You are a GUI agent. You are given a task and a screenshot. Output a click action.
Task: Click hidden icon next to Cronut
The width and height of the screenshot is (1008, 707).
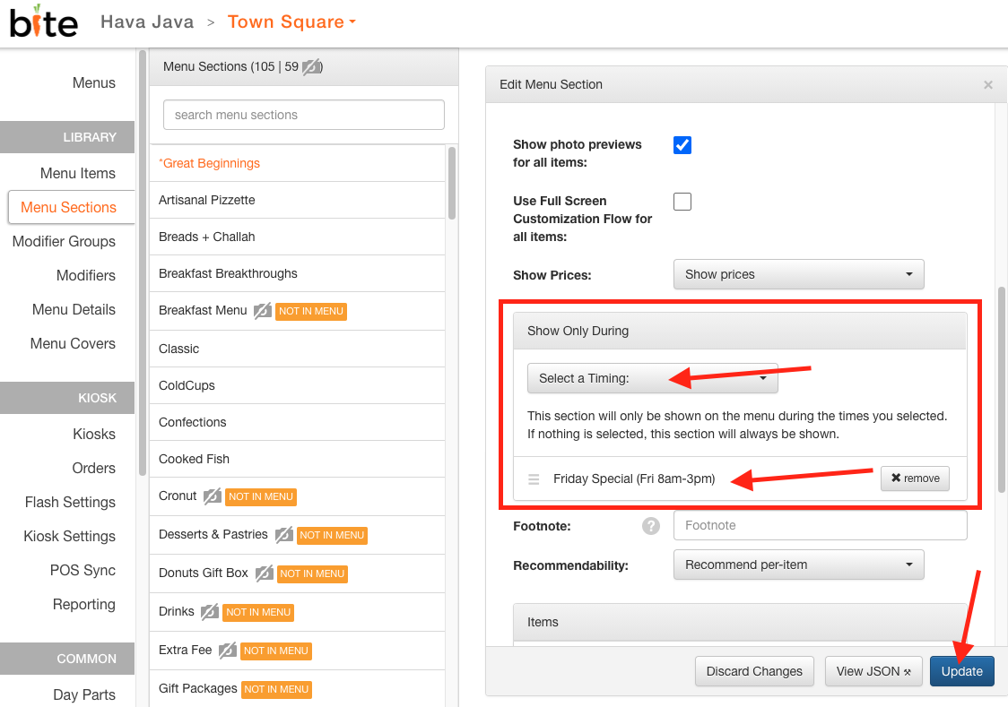213,496
